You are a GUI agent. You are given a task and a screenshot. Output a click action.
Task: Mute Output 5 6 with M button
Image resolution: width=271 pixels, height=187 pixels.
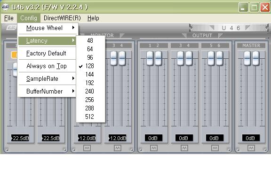pos(215,148)
